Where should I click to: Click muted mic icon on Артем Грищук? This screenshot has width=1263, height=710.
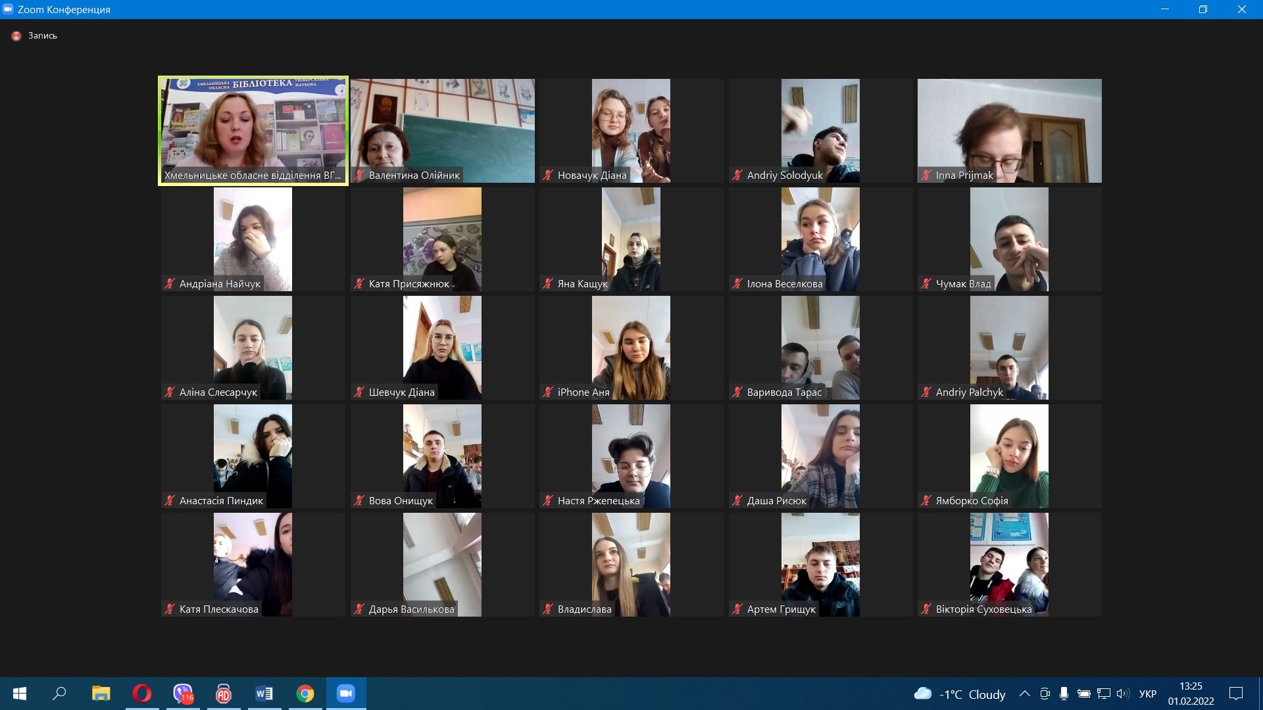737,609
